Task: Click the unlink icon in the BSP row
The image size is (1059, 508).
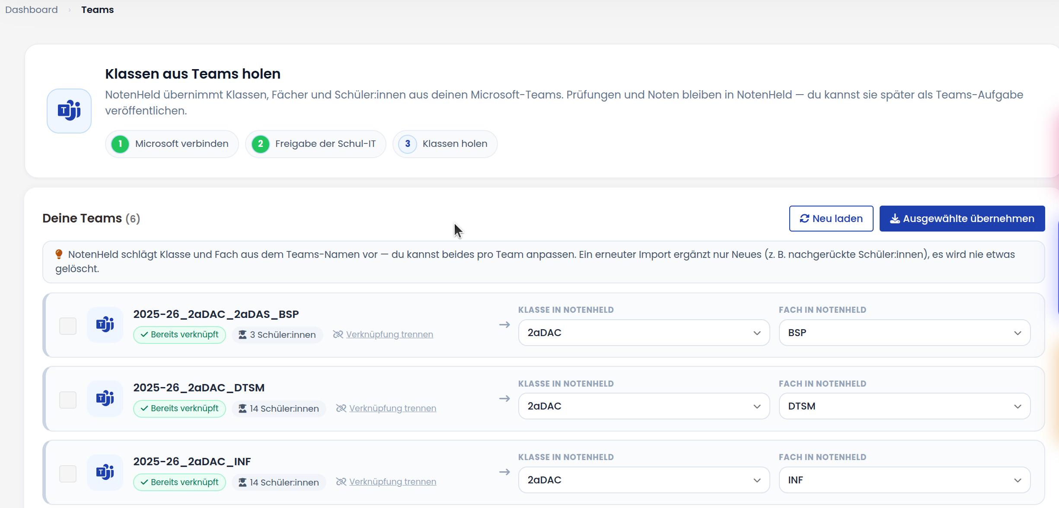Action: 338,334
